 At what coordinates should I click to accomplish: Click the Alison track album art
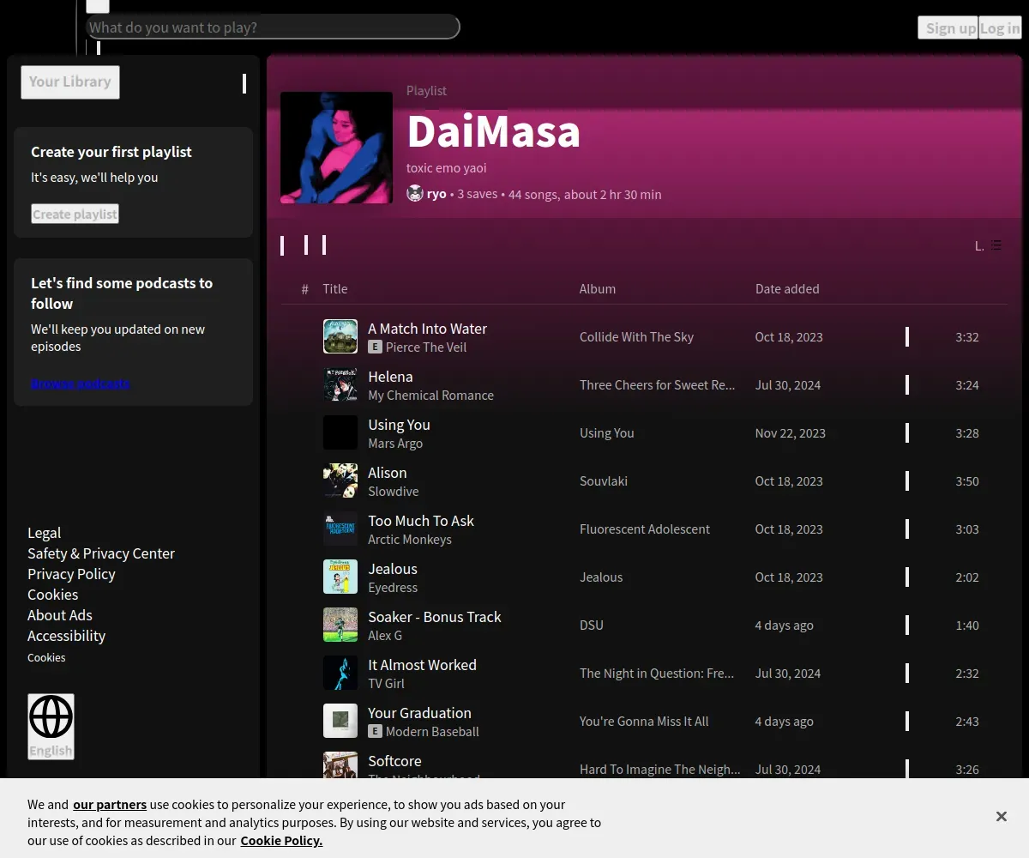[x=340, y=480]
